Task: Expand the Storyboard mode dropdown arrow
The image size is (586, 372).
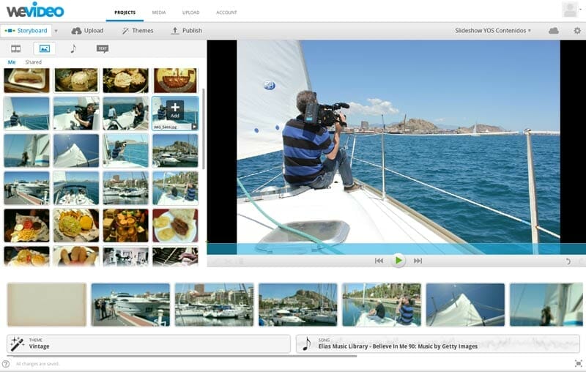Action: [x=56, y=31]
